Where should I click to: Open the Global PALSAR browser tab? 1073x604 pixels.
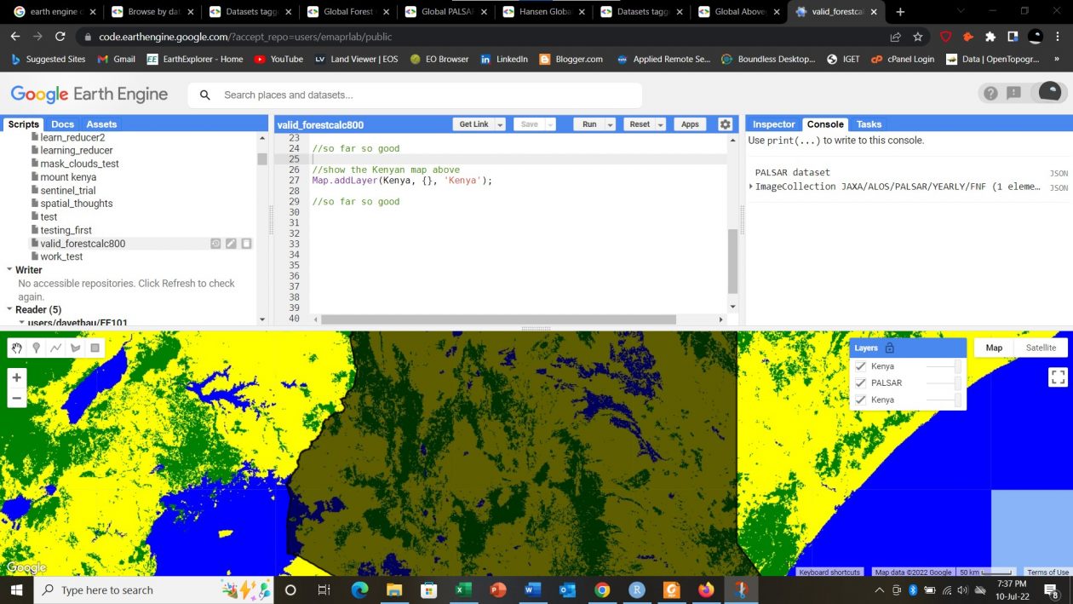(445, 12)
